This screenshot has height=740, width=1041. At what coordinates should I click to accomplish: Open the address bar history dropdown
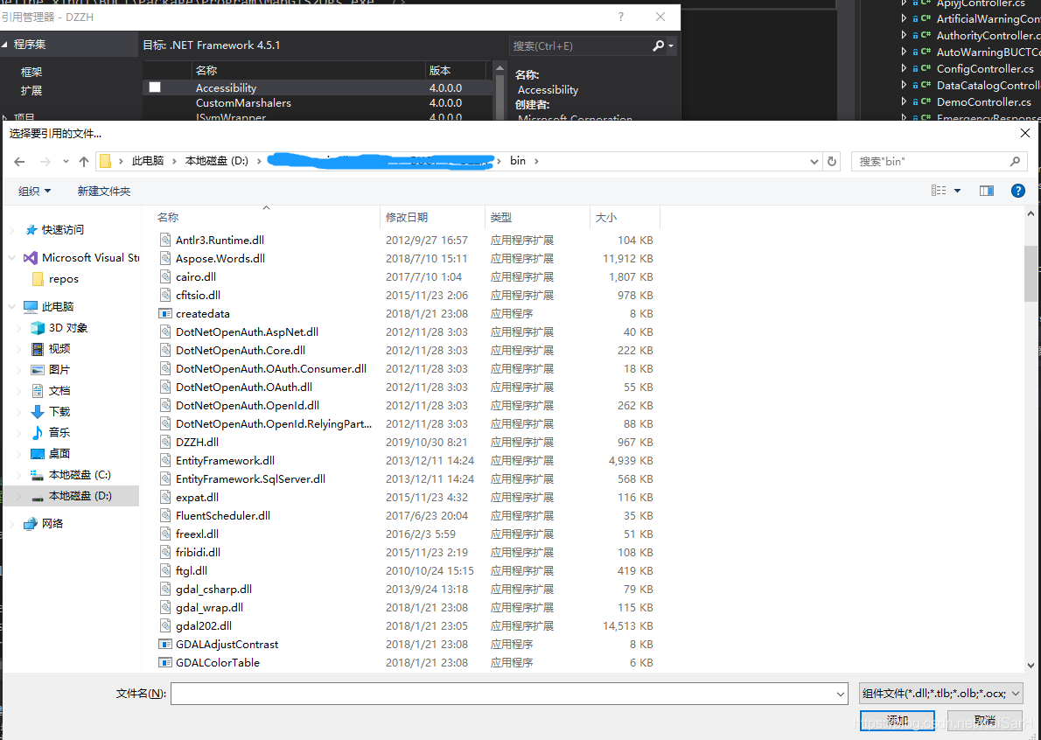click(x=814, y=161)
